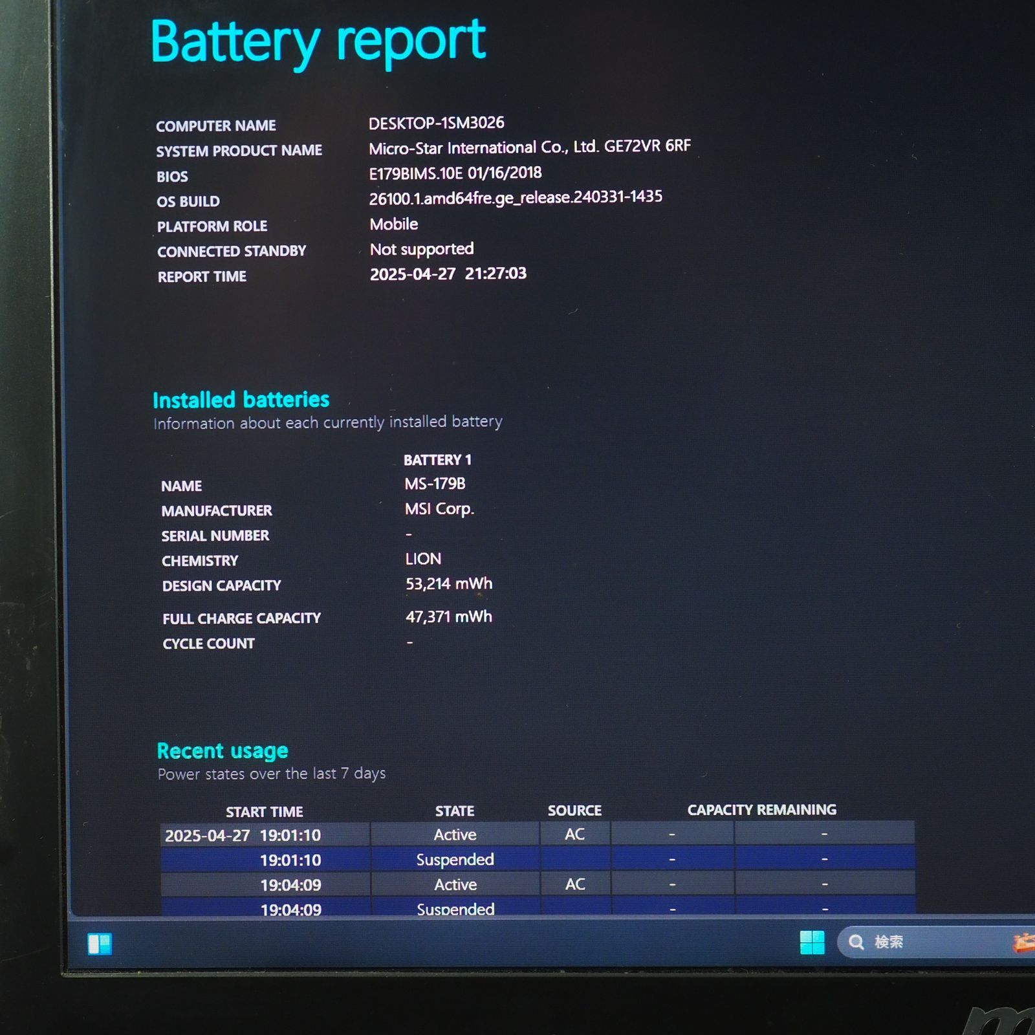Click the "SYSTEM PRODUCT NAME" label
Viewport: 1035px width, 1035px height.
click(239, 151)
